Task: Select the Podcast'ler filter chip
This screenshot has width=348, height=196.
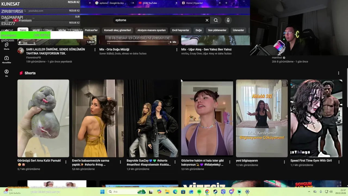Action: 91,30
